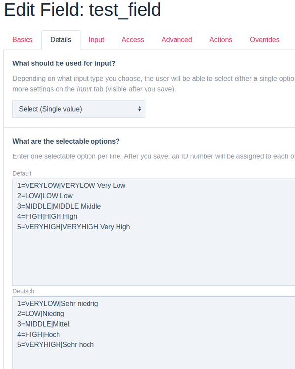The height and width of the screenshot is (369, 295).
Task: Open the Overrides tab
Action: coord(265,40)
